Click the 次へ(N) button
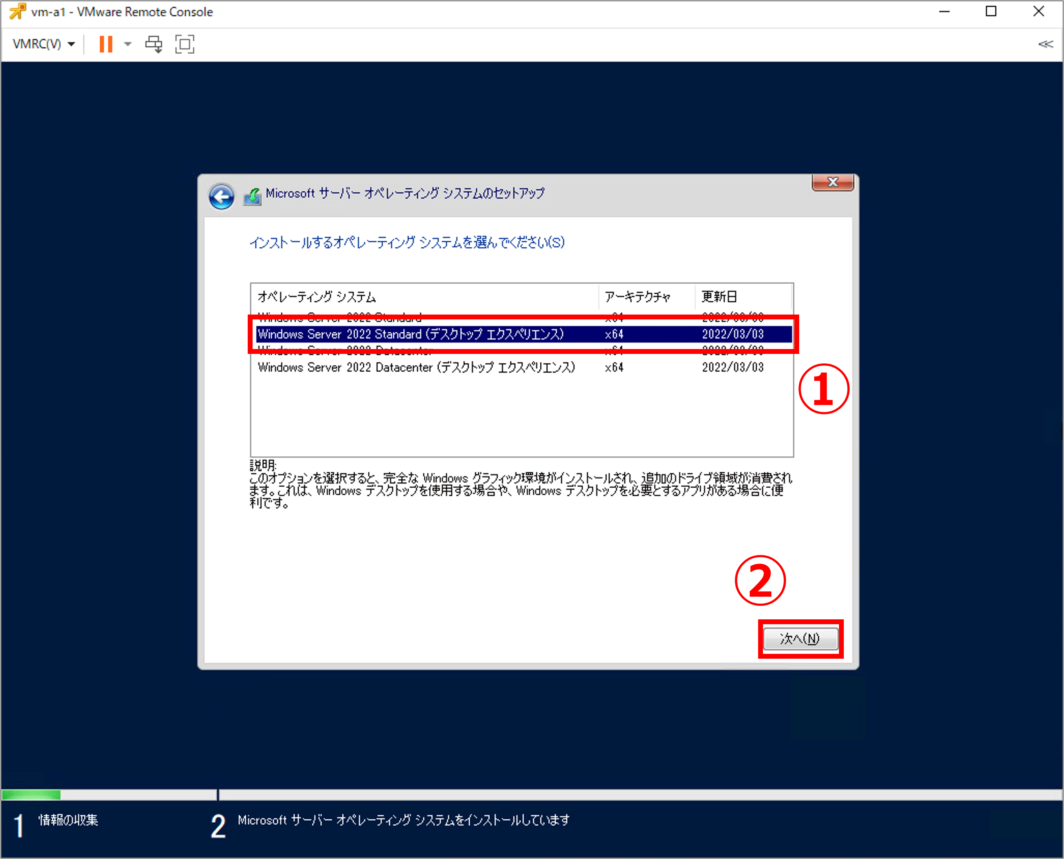This screenshot has width=1064, height=859. [x=800, y=639]
